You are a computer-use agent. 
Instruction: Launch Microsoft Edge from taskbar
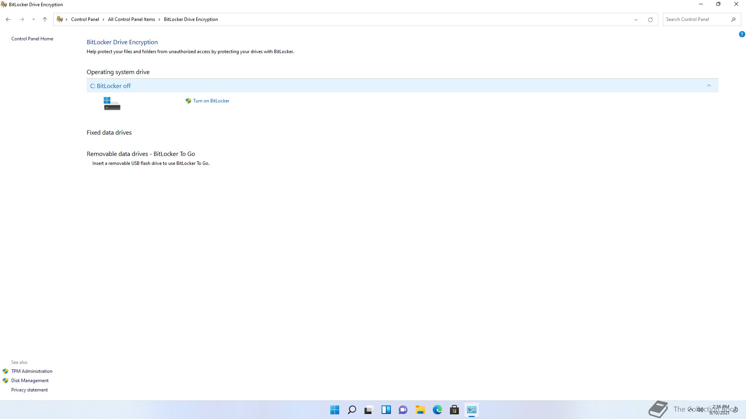pyautogui.click(x=437, y=410)
